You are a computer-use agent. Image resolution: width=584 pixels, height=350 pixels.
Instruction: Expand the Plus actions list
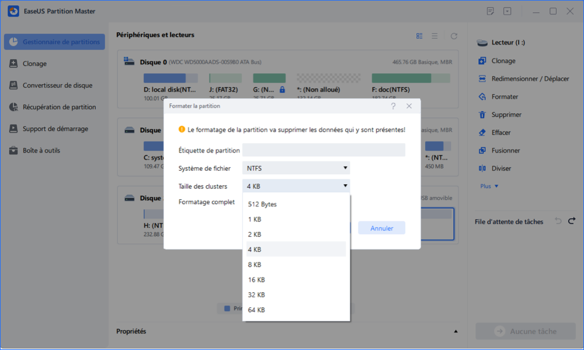[x=489, y=186]
